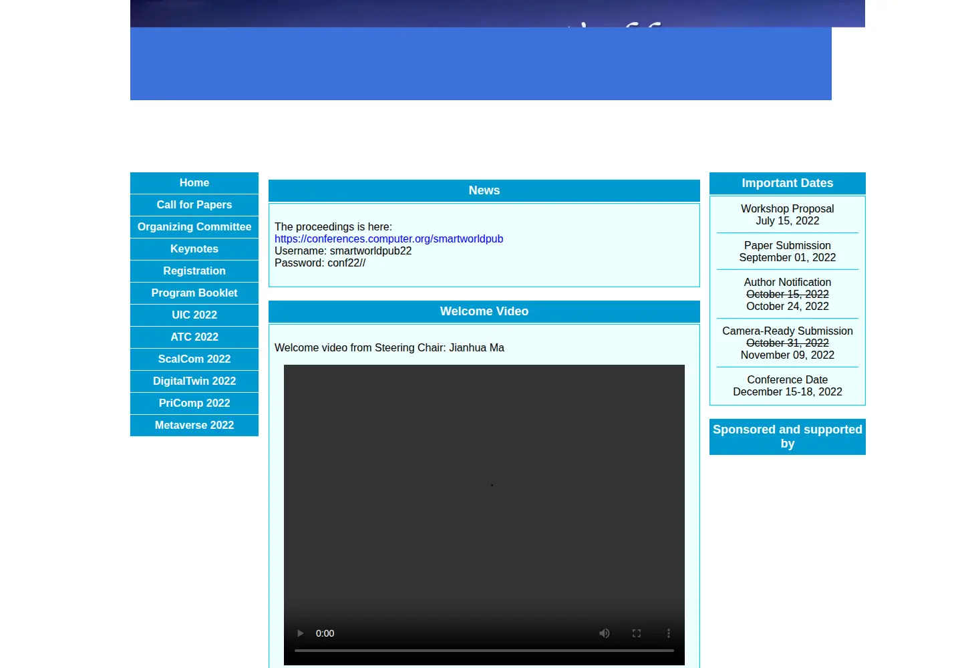Click the video's 0:00 time display

325,633
